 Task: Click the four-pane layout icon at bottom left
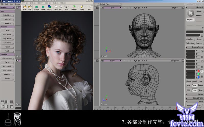11,102
